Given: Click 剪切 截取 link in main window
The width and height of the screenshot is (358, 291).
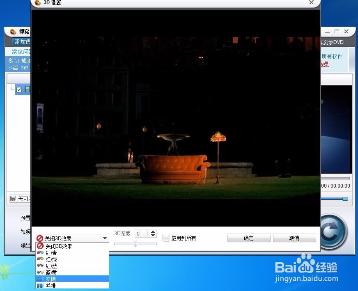Looking at the screenshot, I should point(20,61).
